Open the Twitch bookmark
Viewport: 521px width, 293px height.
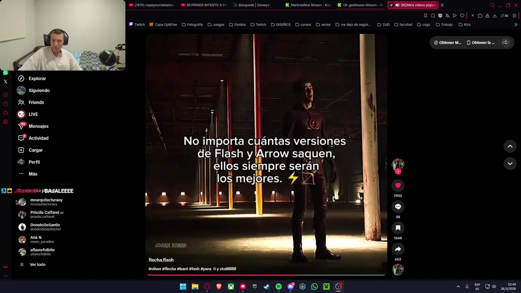(137, 24)
